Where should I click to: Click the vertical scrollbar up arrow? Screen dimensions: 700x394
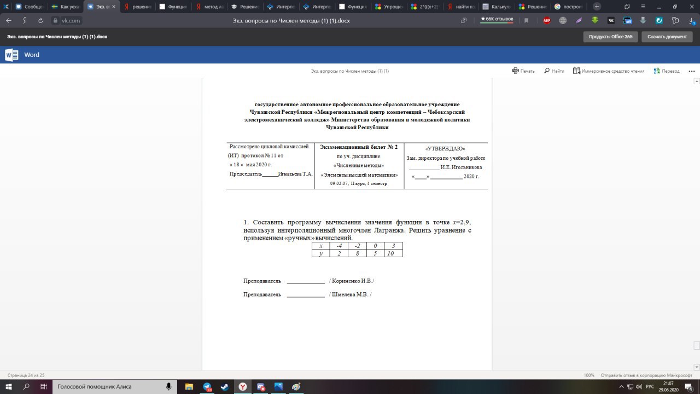697,81
